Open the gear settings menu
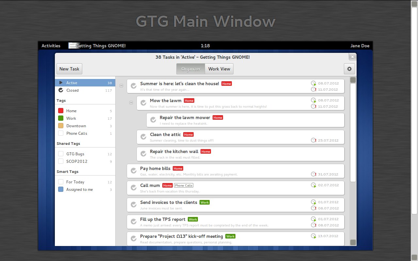 click(349, 69)
